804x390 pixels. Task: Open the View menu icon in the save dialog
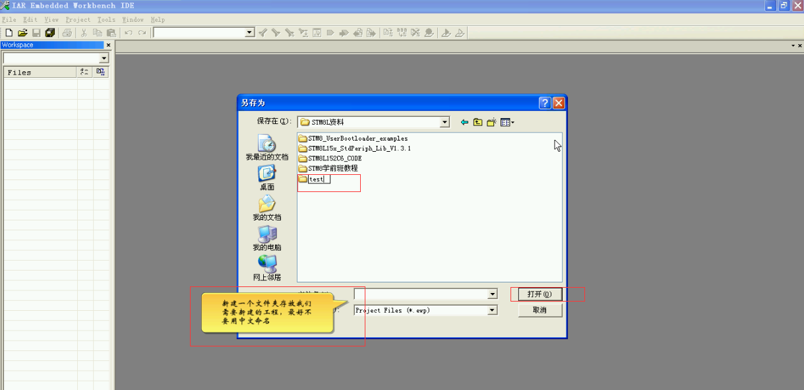(507, 122)
